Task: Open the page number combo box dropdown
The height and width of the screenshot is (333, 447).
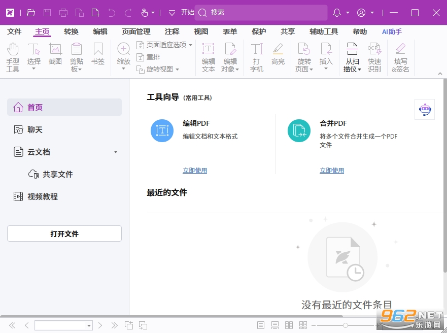Action: click(89, 325)
